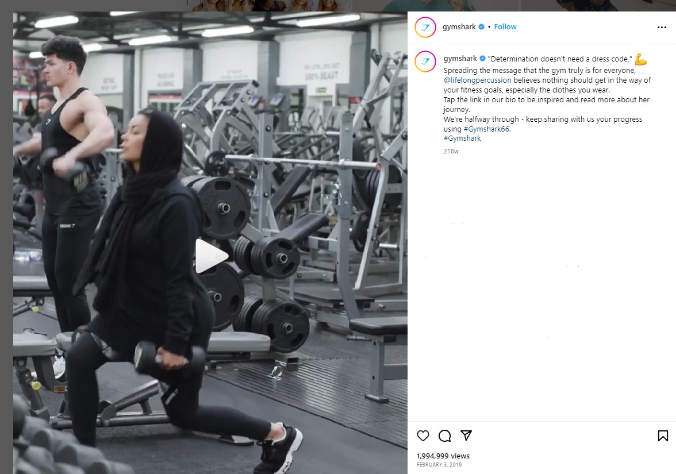Open the @lifelongpercussion profile mention
Image resolution: width=676 pixels, height=474 pixels.
click(x=477, y=80)
